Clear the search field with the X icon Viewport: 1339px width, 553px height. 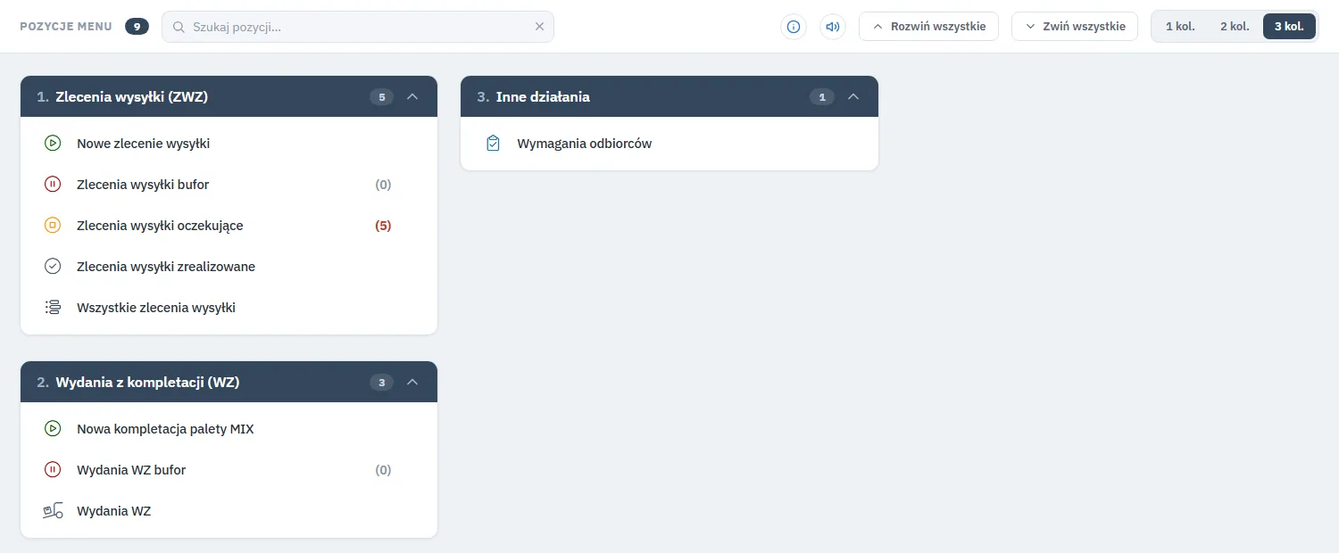click(x=539, y=27)
